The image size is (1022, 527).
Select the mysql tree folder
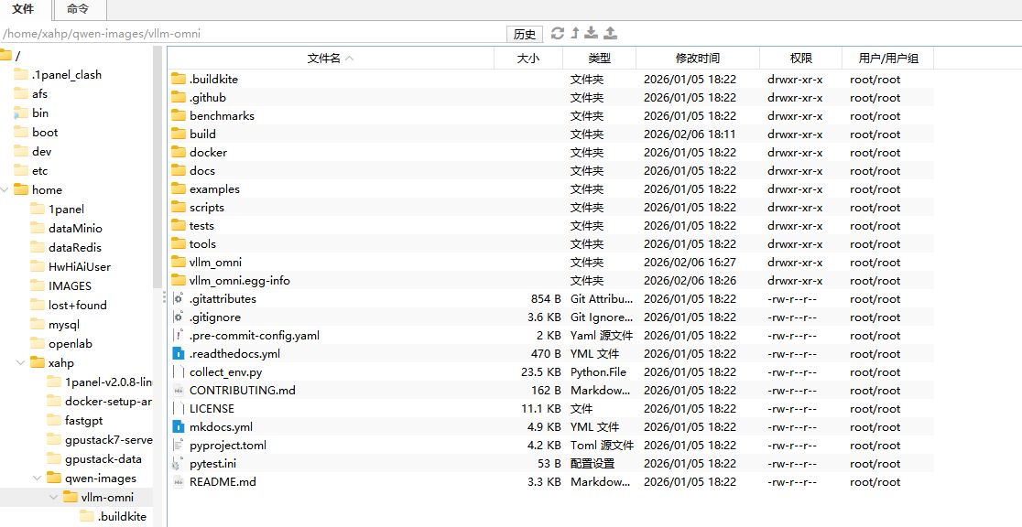click(64, 325)
